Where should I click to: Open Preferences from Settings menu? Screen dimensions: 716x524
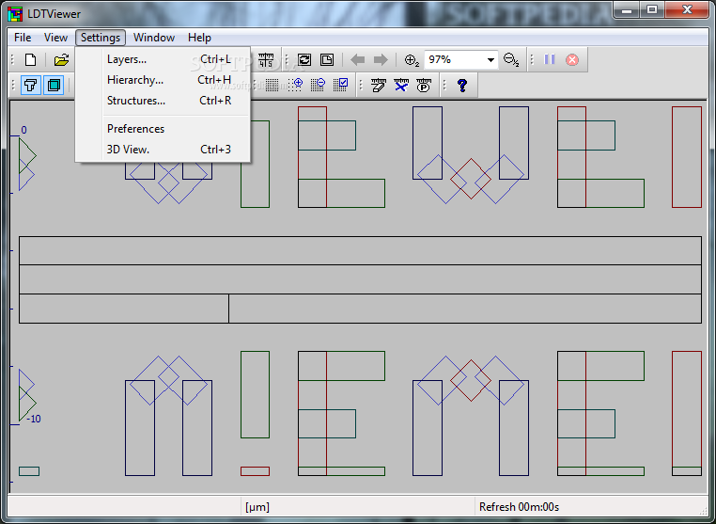tap(163, 129)
